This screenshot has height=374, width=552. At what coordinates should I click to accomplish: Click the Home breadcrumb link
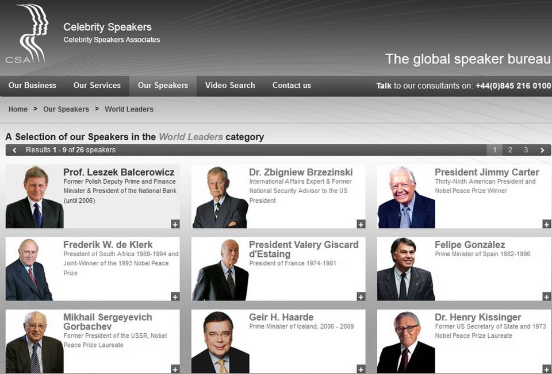pos(18,109)
